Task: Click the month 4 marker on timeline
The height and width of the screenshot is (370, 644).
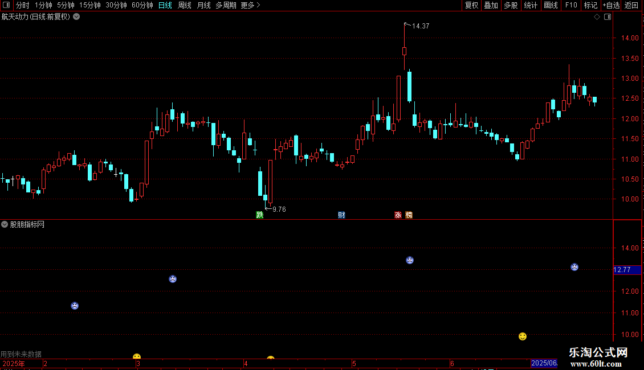Action: point(246,364)
